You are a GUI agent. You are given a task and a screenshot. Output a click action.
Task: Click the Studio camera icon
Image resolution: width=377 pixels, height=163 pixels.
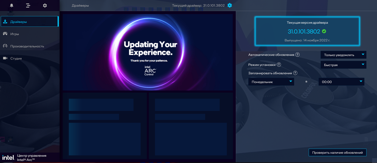(5, 58)
